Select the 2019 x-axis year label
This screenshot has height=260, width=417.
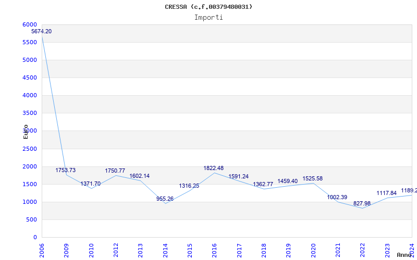tap(289, 251)
